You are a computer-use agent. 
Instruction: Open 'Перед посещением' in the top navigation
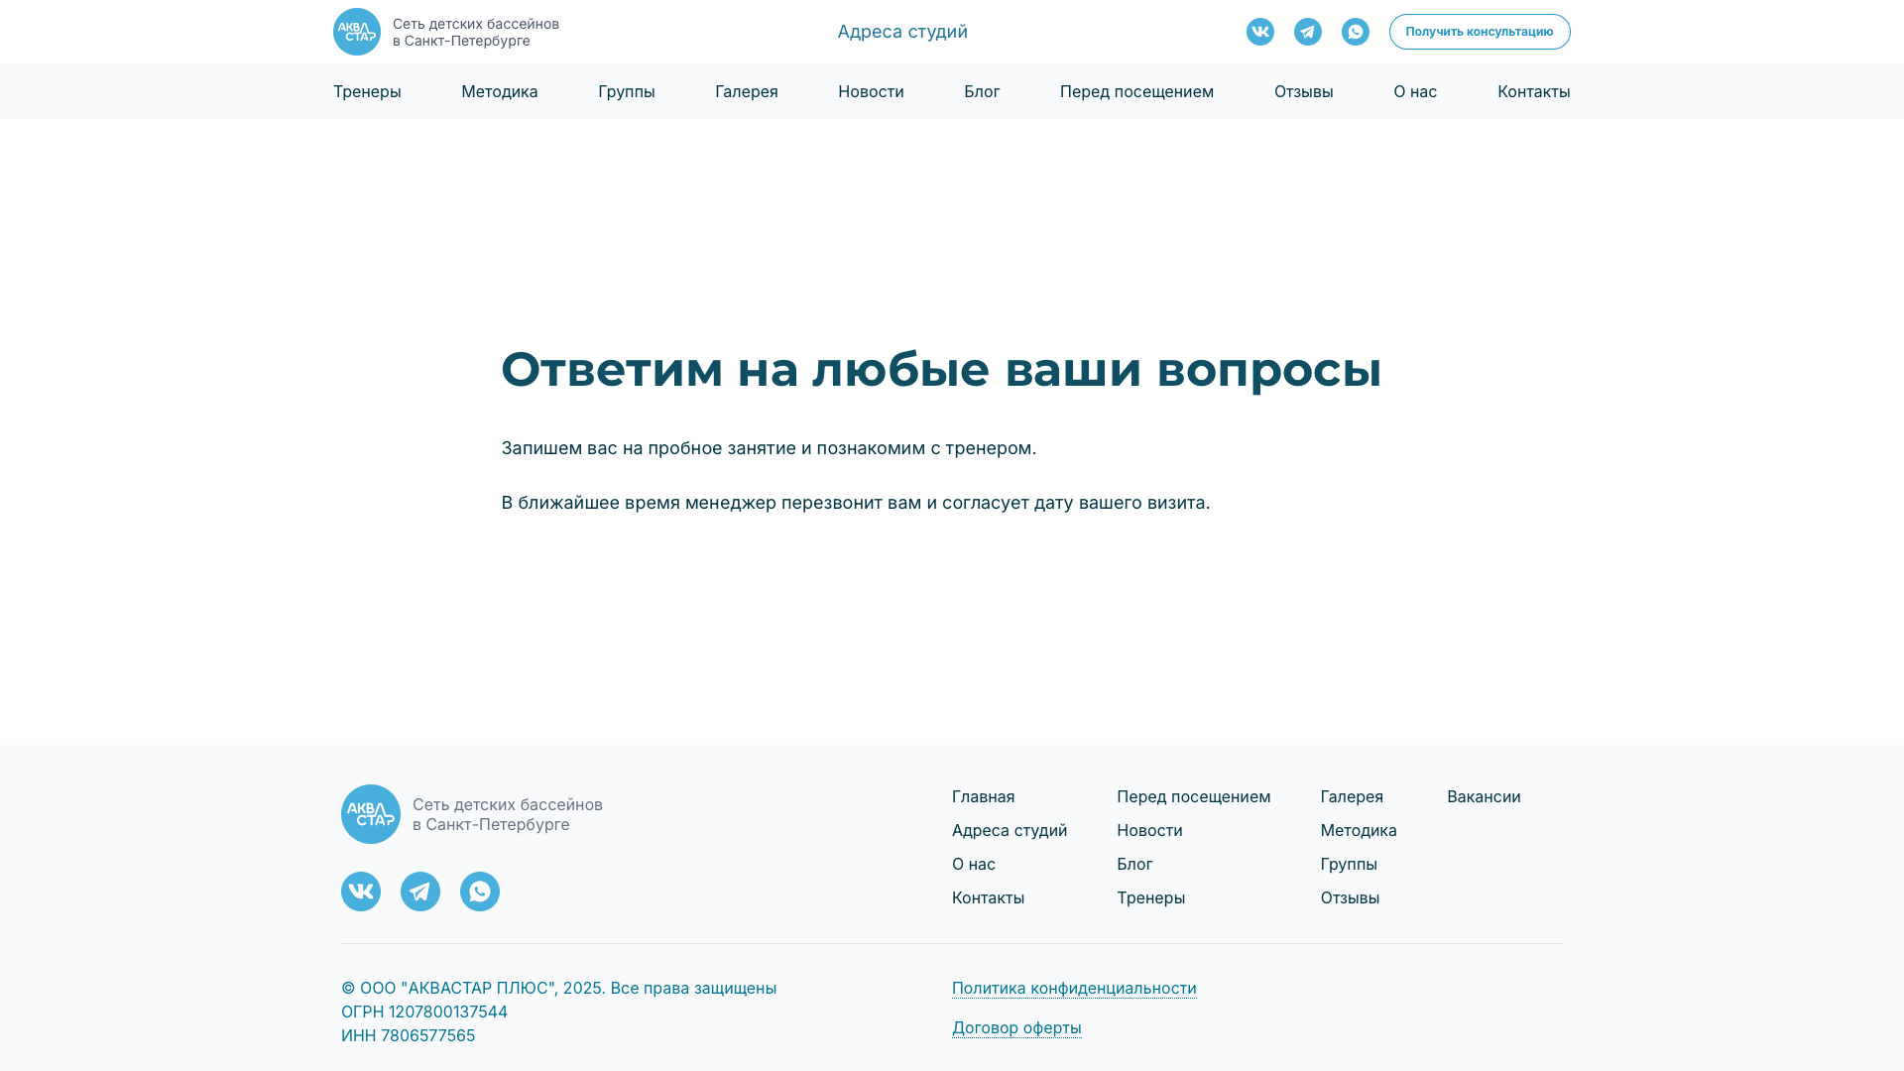1136,91
